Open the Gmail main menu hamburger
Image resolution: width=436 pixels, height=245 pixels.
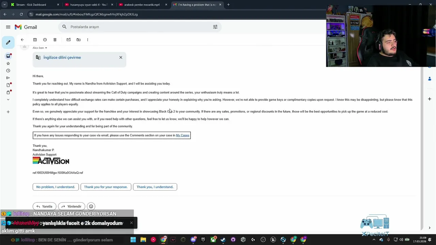point(8,27)
